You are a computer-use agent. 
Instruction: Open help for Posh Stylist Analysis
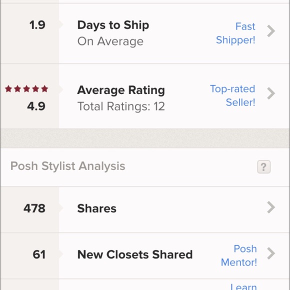263,166
